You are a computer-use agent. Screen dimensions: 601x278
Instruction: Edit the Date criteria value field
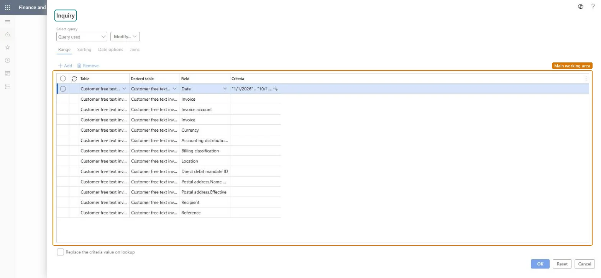[x=251, y=89]
